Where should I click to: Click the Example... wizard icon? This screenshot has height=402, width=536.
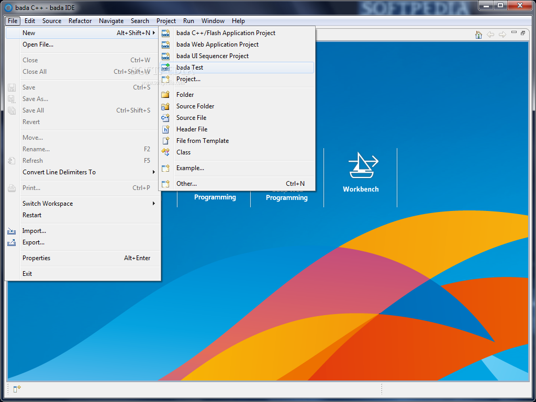(x=166, y=168)
